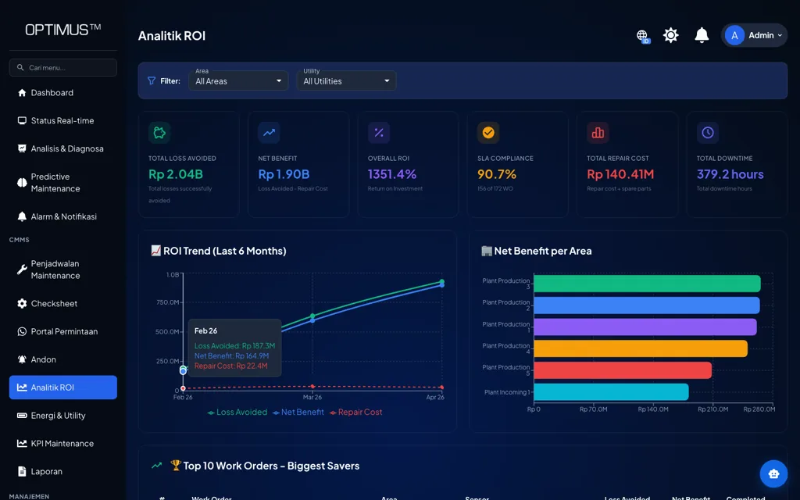Click the red Plant Production 5 bar
800x500 pixels.
[623, 370]
